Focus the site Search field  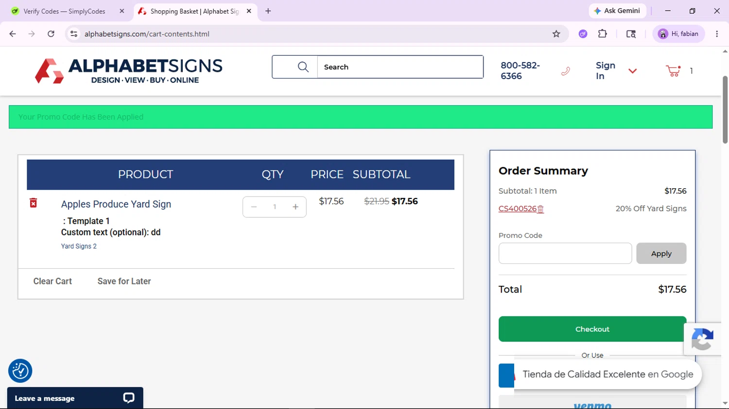click(400, 67)
